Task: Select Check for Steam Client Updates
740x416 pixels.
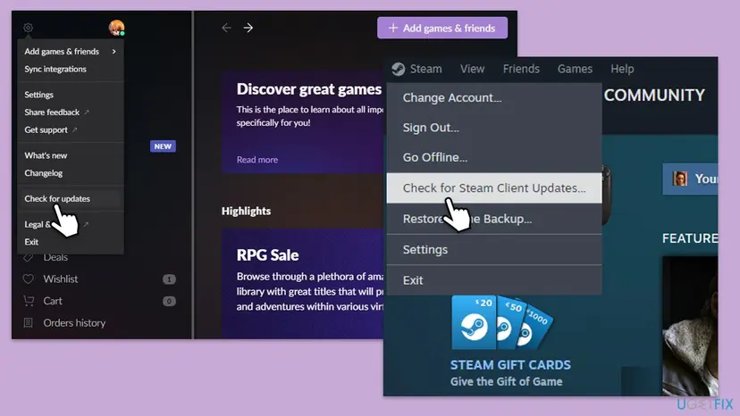Action: (494, 188)
